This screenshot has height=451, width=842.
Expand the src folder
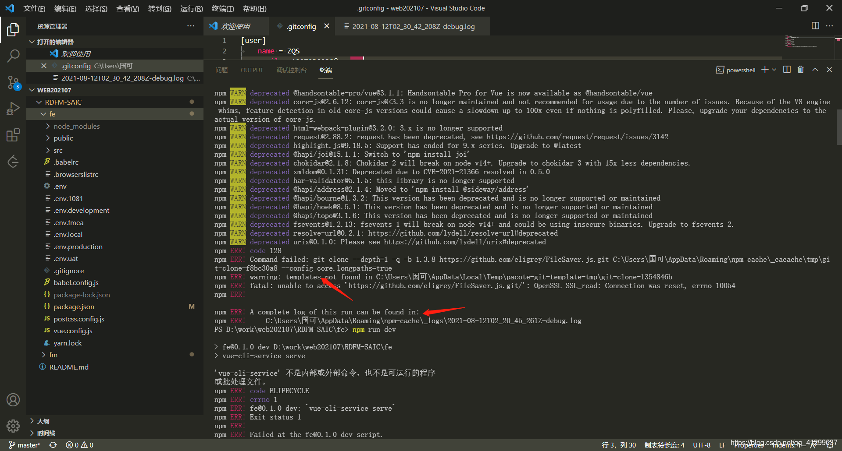[115, 150]
